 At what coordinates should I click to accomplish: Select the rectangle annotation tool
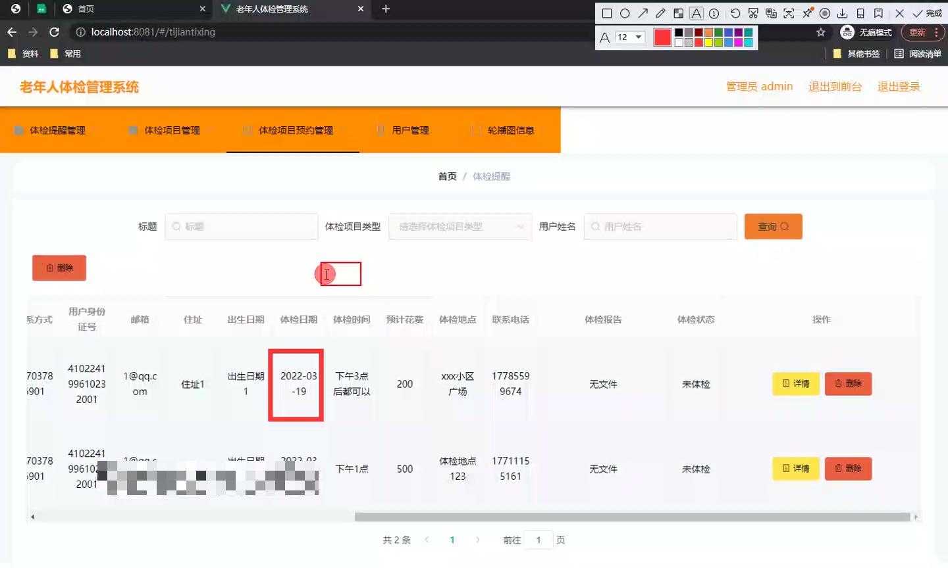coord(607,13)
